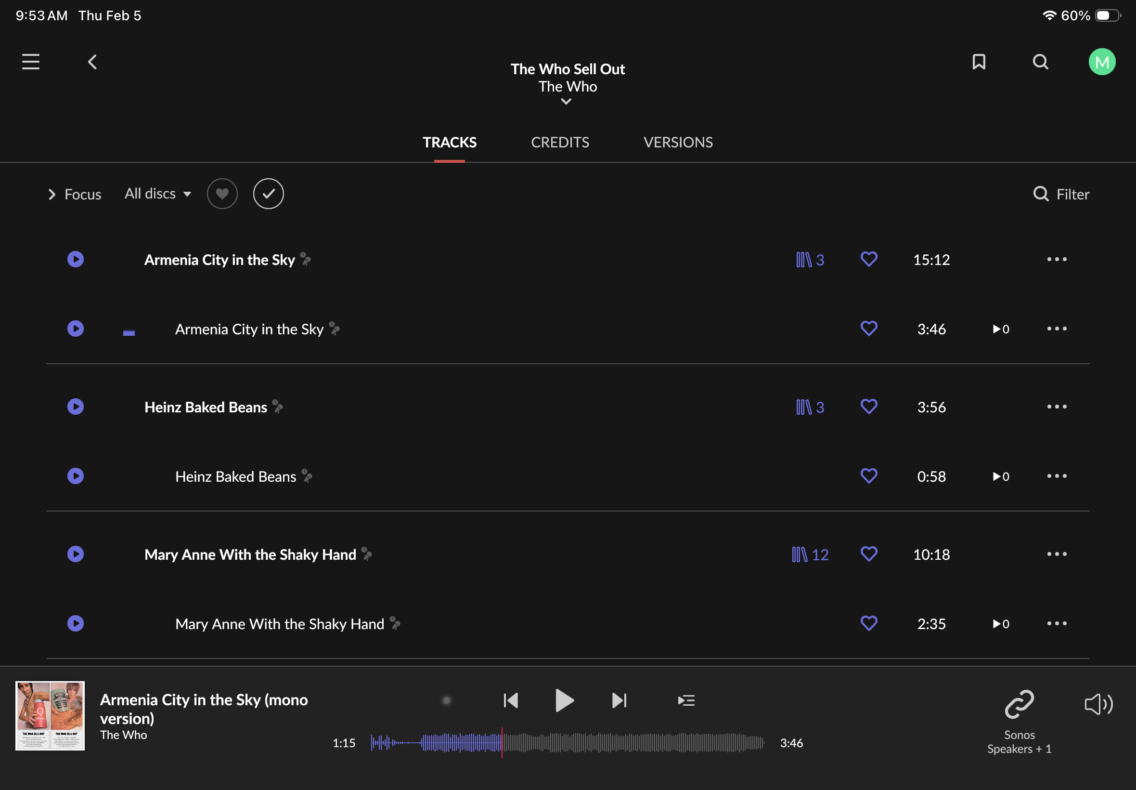
Task: Switch to the CREDITS tab
Action: click(560, 143)
